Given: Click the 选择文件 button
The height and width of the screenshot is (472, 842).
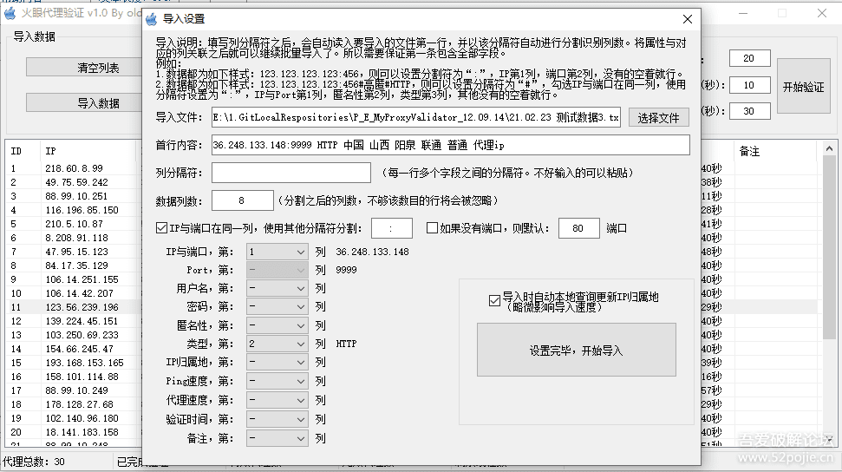Looking at the screenshot, I should (658, 117).
